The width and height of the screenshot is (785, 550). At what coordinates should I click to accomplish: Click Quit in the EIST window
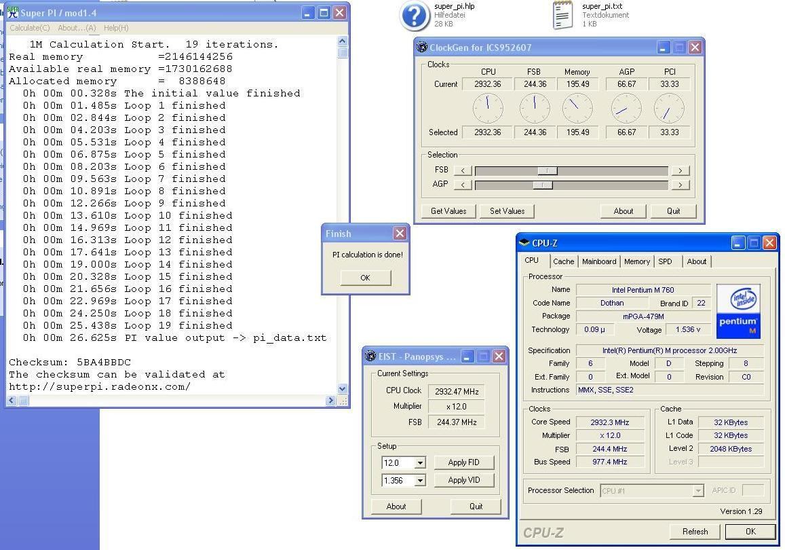[x=476, y=507]
